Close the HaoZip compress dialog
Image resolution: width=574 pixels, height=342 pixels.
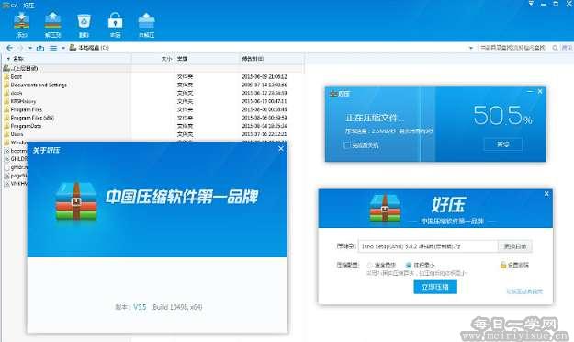546,194
